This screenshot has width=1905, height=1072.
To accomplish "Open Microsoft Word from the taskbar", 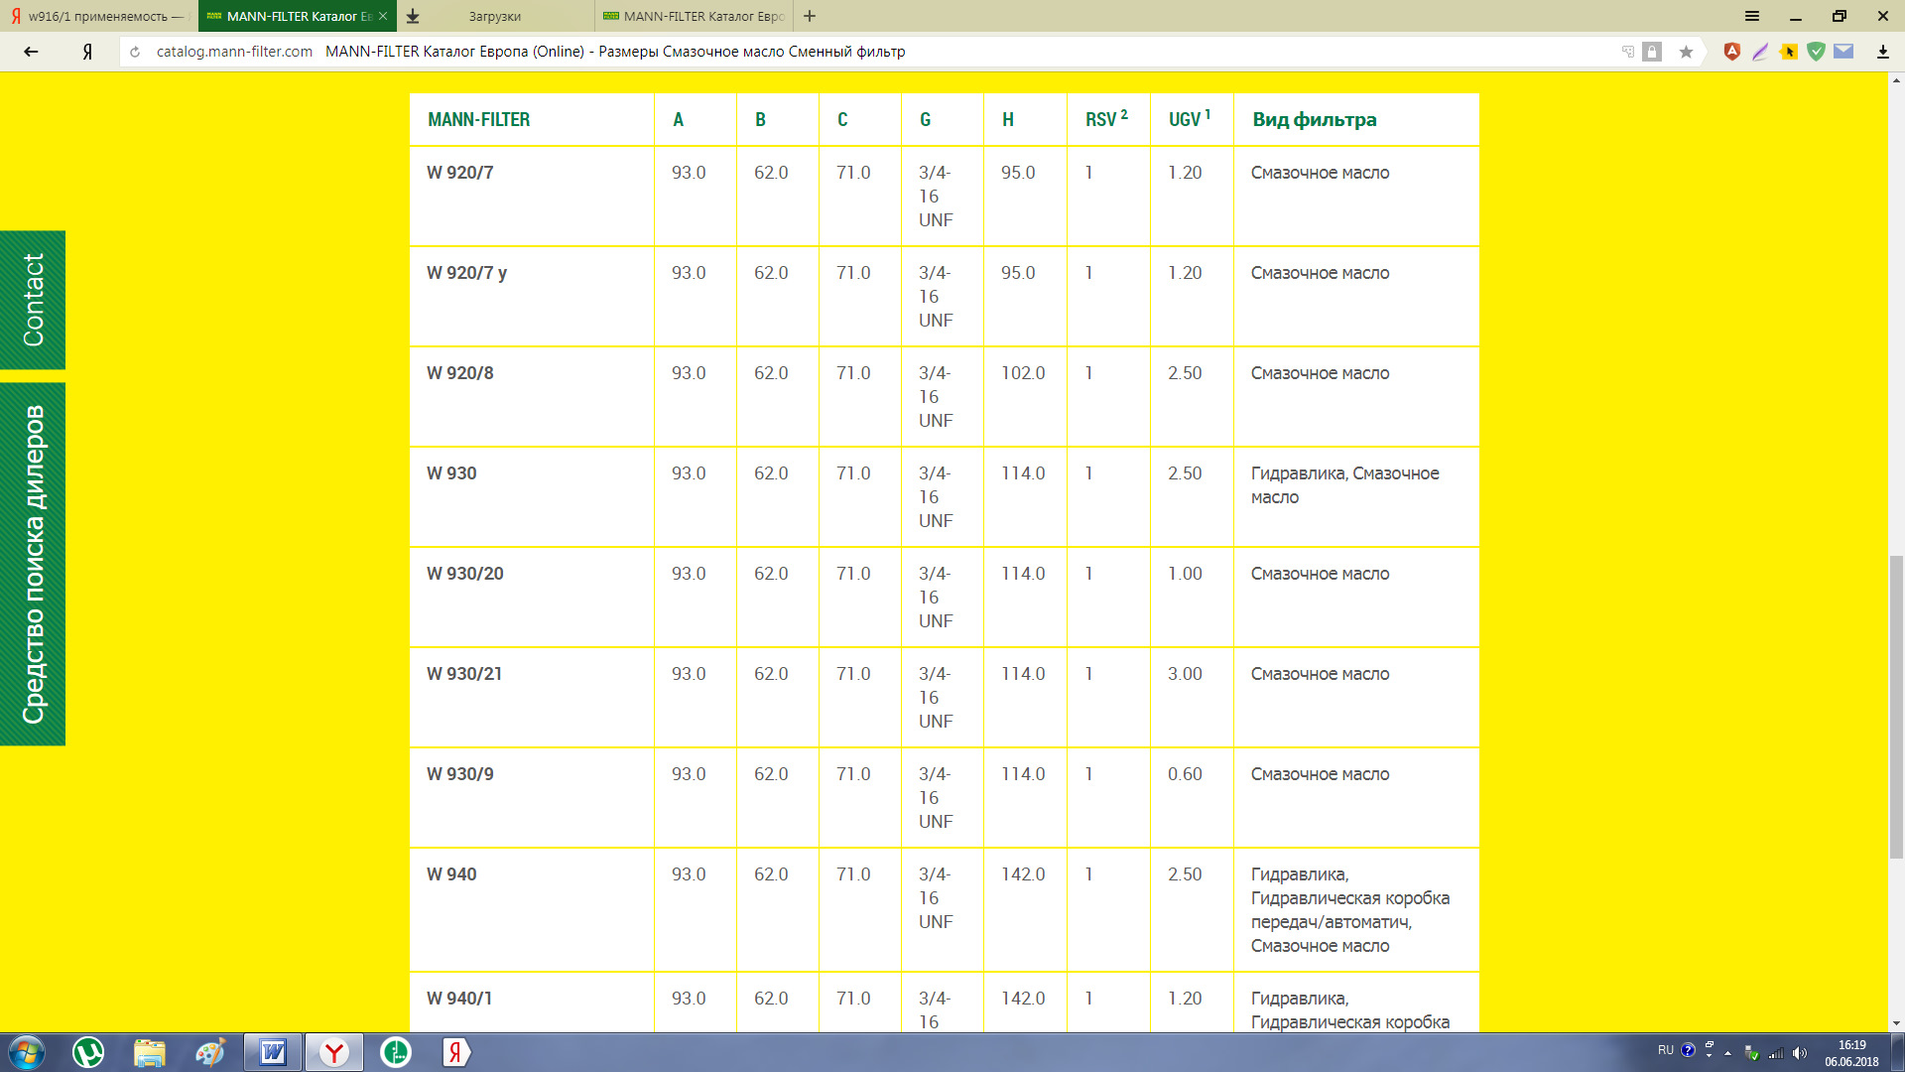I will 273,1052.
